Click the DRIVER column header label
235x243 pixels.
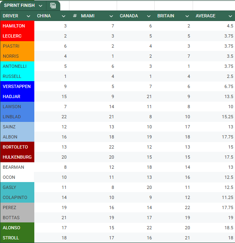click(x=10, y=16)
